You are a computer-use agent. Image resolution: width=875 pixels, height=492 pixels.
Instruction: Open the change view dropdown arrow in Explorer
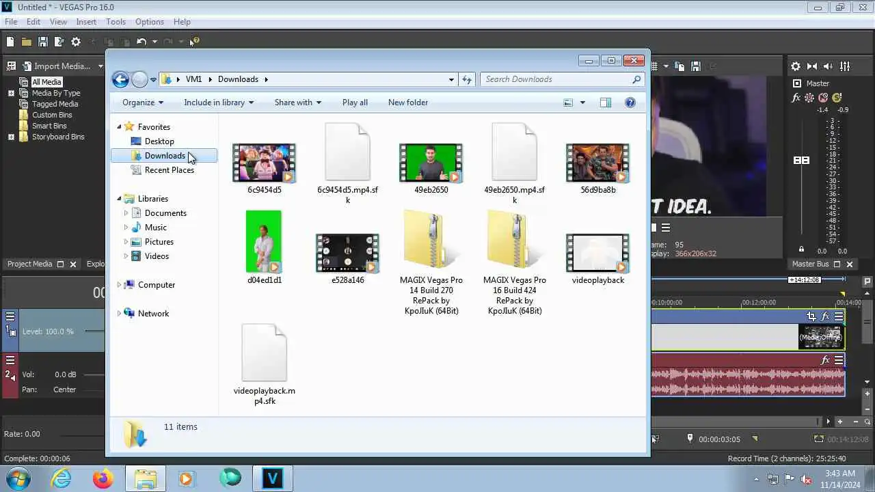[582, 102]
